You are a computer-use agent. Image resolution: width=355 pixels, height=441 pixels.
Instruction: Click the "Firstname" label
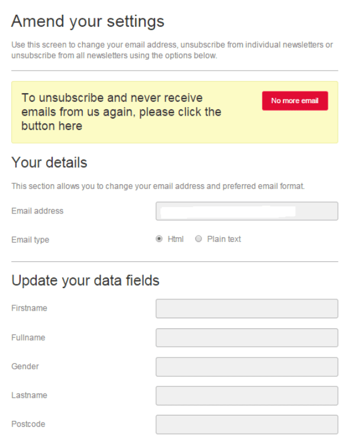29,308
